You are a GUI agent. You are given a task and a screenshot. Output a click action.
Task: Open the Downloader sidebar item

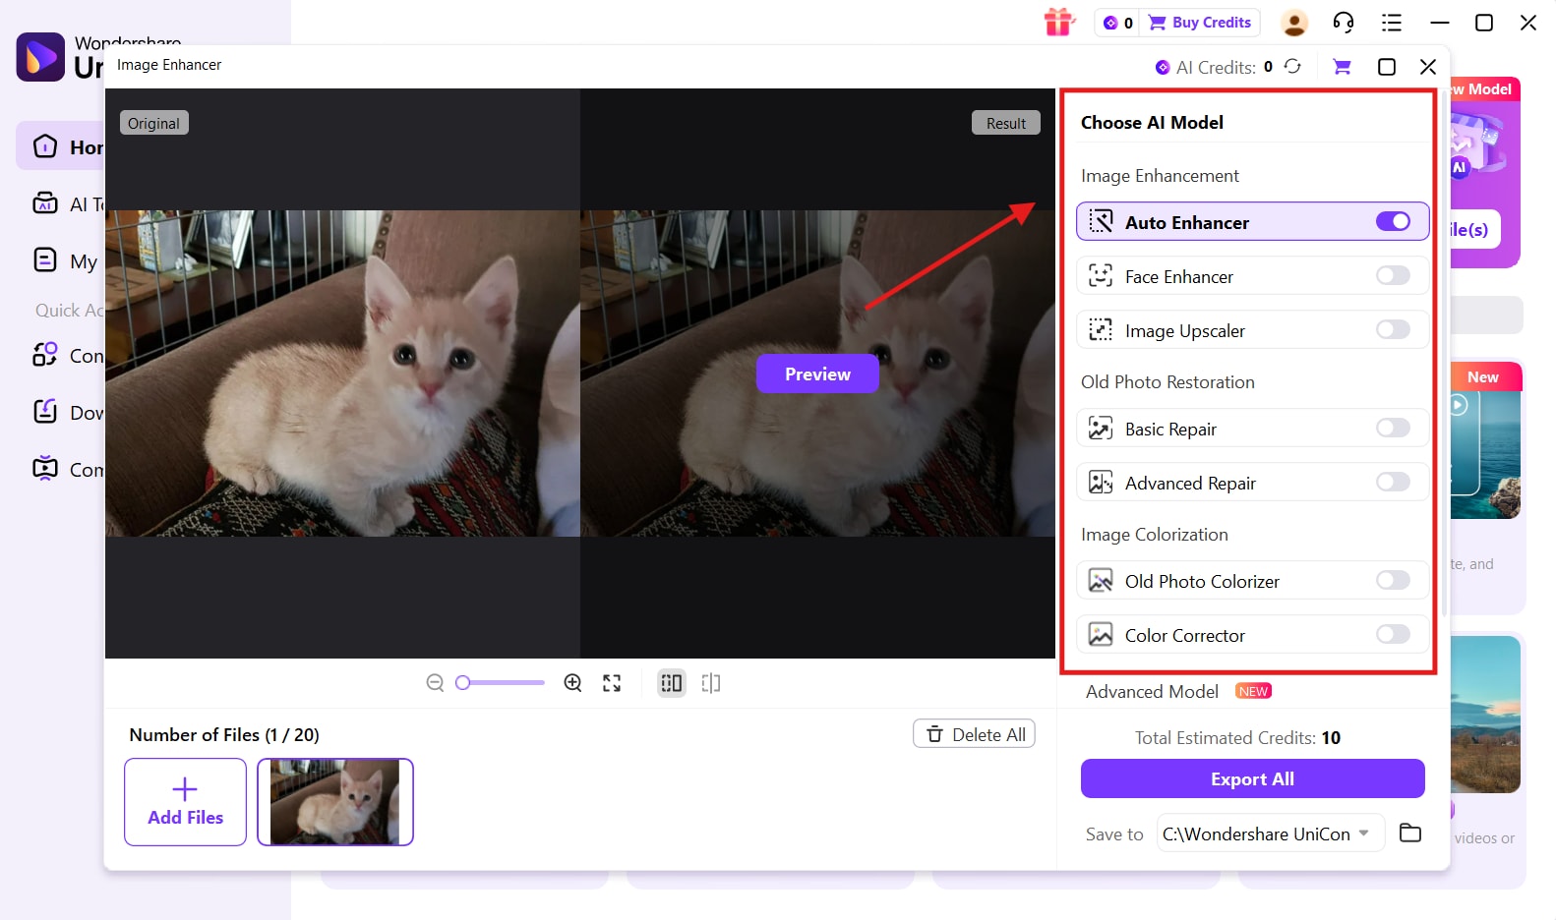pyautogui.click(x=67, y=413)
